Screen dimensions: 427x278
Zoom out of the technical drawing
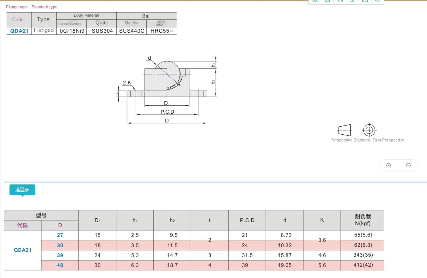(x=408, y=165)
